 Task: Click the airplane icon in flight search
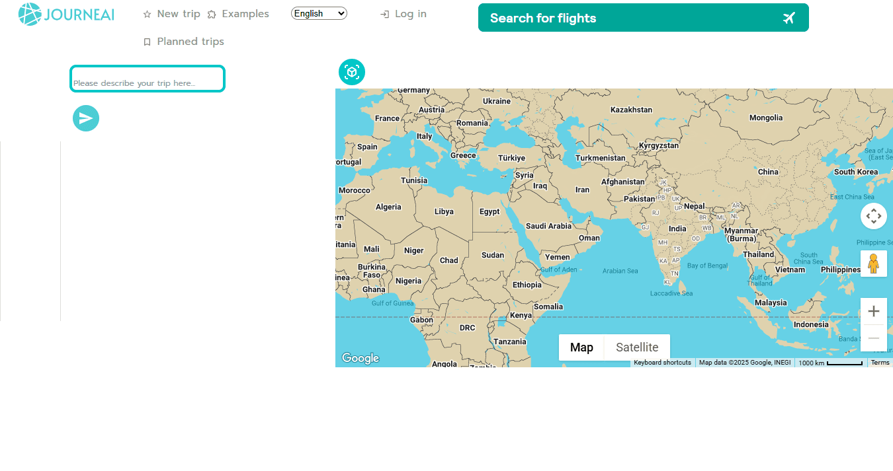coord(788,18)
